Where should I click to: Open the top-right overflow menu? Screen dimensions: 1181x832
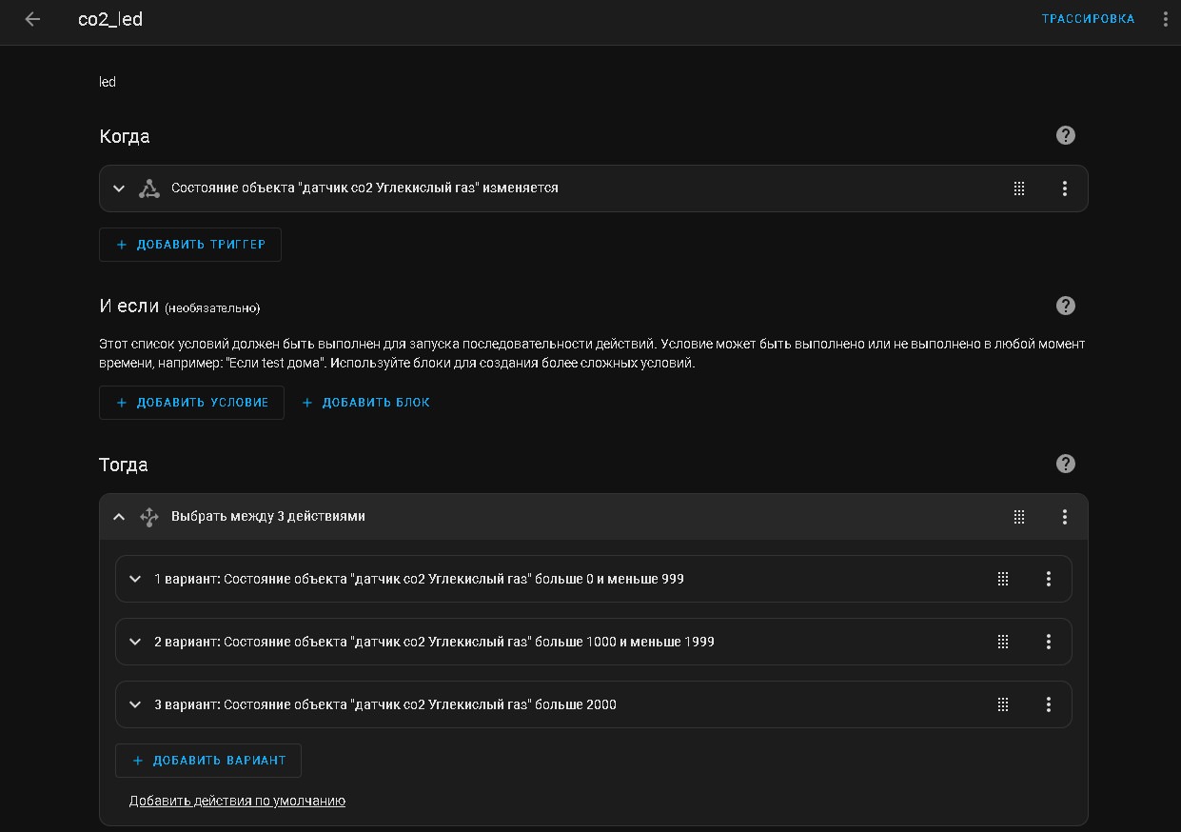(1166, 19)
